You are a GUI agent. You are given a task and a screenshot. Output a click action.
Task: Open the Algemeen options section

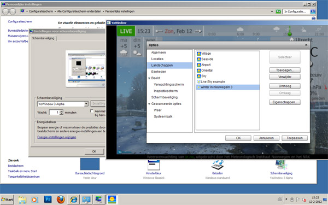pyautogui.click(x=159, y=52)
